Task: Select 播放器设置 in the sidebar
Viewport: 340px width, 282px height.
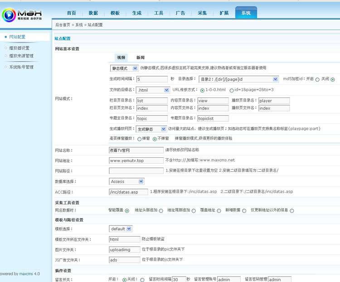Action: [x=19, y=48]
